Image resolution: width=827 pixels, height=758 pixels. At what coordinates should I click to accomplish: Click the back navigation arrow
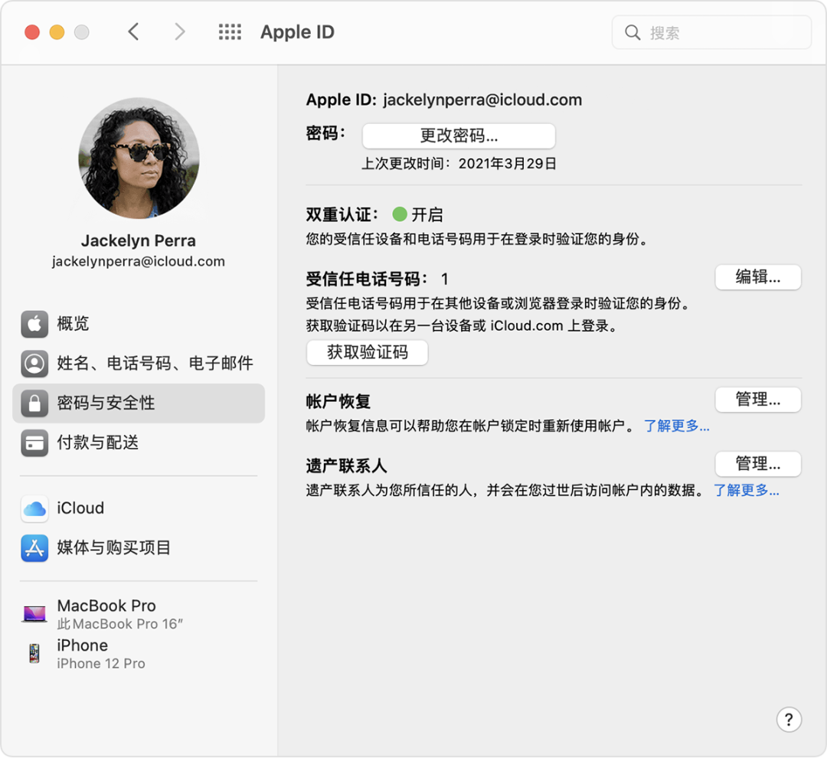point(132,31)
